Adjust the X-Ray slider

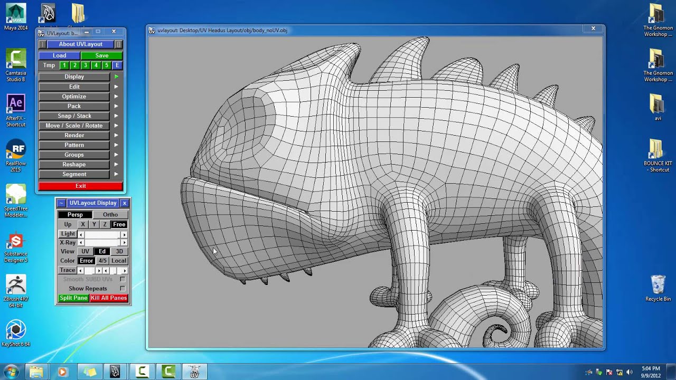click(102, 243)
